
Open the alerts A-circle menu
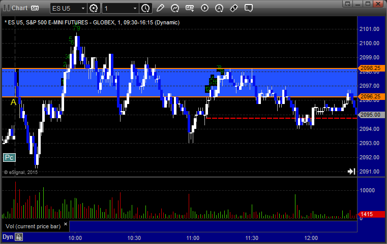coord(219,8)
